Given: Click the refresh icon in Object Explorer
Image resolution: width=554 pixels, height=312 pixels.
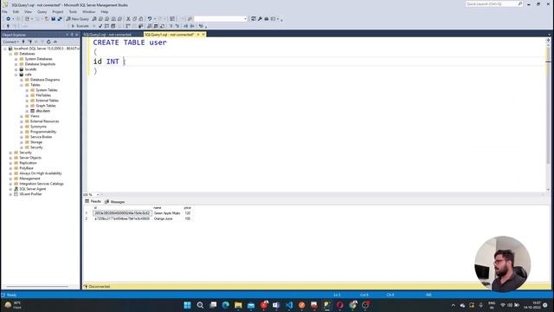Looking at the screenshot, I should 48,42.
